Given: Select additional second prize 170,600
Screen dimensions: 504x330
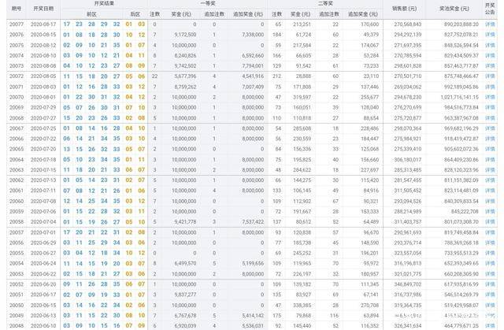Looking at the screenshot, I should tap(369, 24).
